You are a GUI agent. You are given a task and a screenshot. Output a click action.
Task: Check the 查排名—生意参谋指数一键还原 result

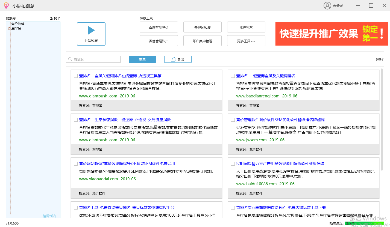(76, 120)
